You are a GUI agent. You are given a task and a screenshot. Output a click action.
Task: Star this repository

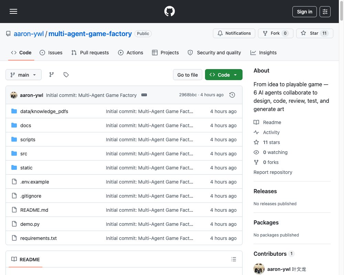315,33
